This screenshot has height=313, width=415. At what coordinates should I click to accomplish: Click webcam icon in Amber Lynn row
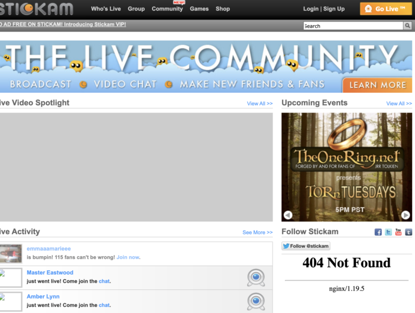(x=256, y=302)
